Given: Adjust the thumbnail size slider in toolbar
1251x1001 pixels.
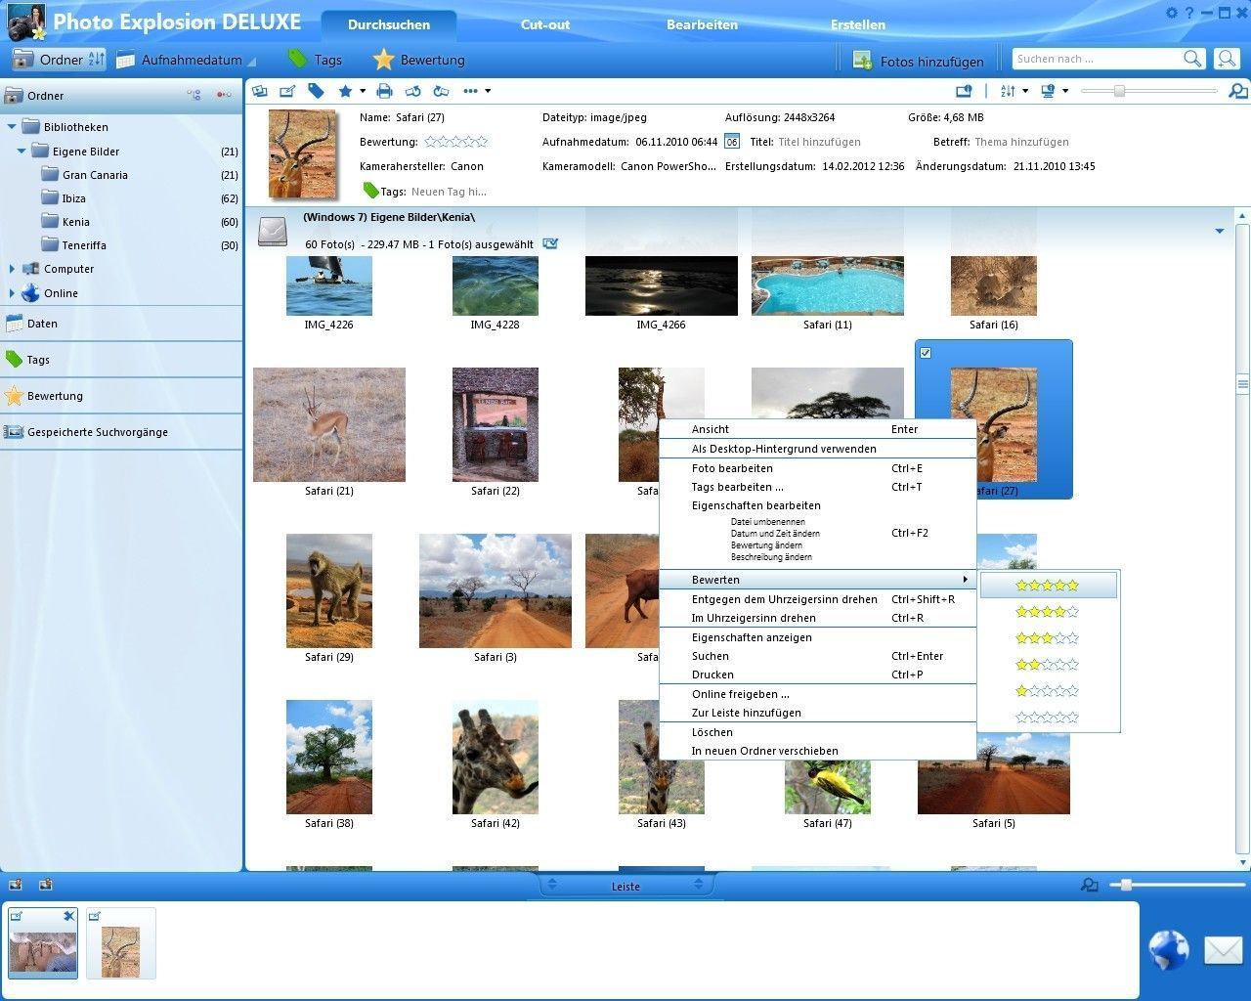Looking at the screenshot, I should 1119,91.
